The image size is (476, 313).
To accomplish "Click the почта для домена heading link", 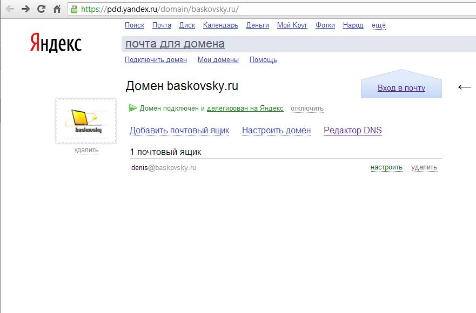I will [x=175, y=44].
